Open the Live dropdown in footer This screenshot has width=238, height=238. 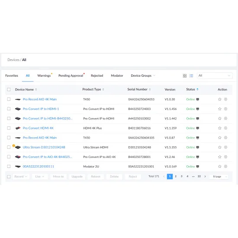click(x=40, y=177)
